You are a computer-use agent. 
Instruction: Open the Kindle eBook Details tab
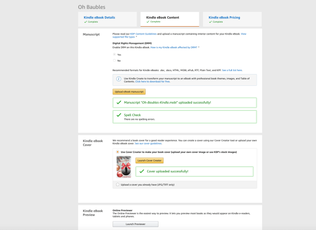click(99, 17)
